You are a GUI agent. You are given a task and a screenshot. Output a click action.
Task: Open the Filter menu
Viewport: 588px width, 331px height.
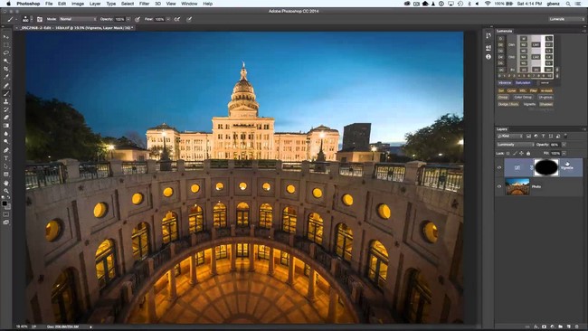click(x=145, y=4)
